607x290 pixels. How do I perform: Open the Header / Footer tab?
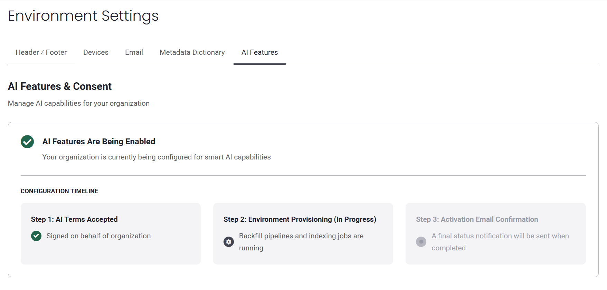(41, 52)
